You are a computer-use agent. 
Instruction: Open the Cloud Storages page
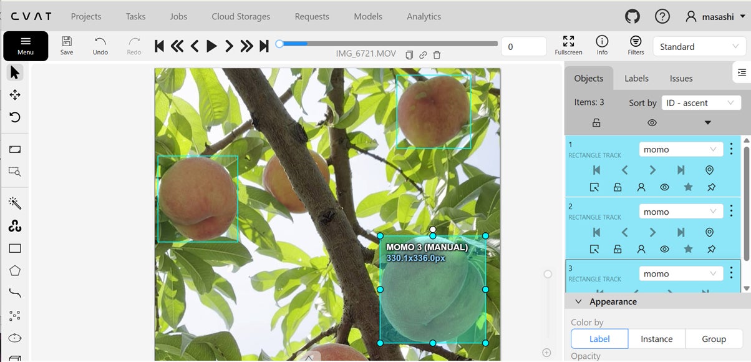click(x=241, y=16)
